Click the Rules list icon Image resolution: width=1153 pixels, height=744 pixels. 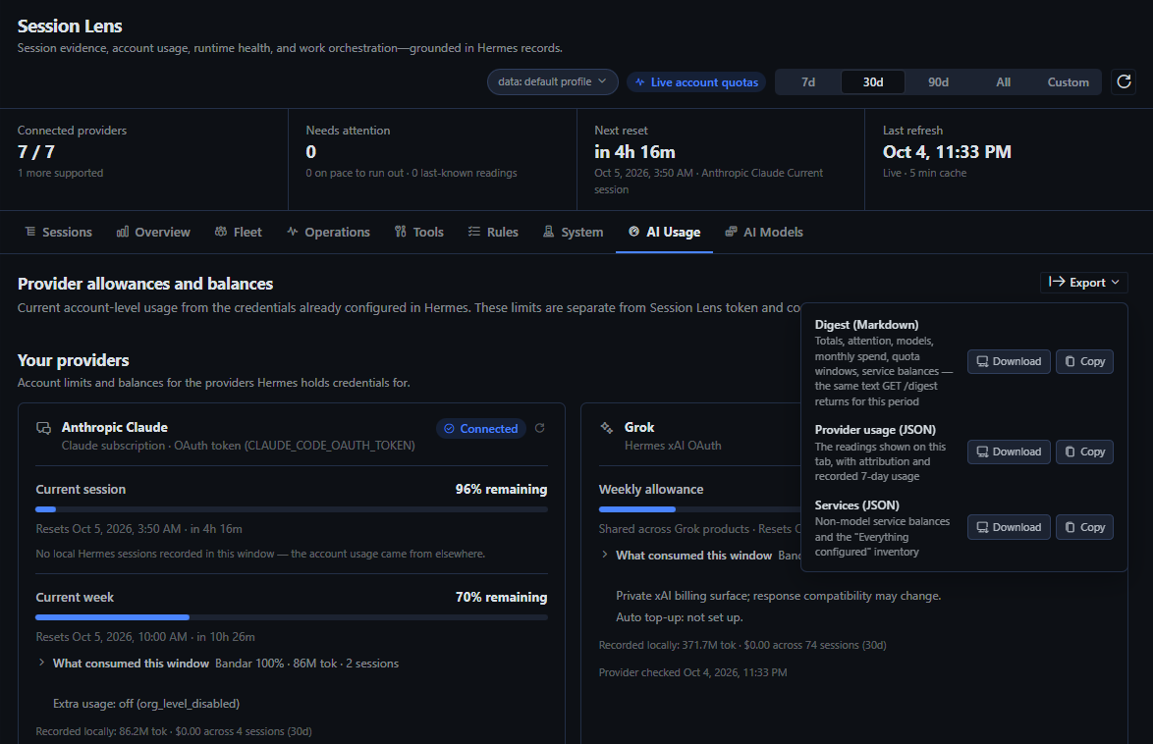click(474, 232)
